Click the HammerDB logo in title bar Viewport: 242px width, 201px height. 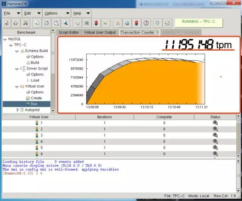[4, 3]
